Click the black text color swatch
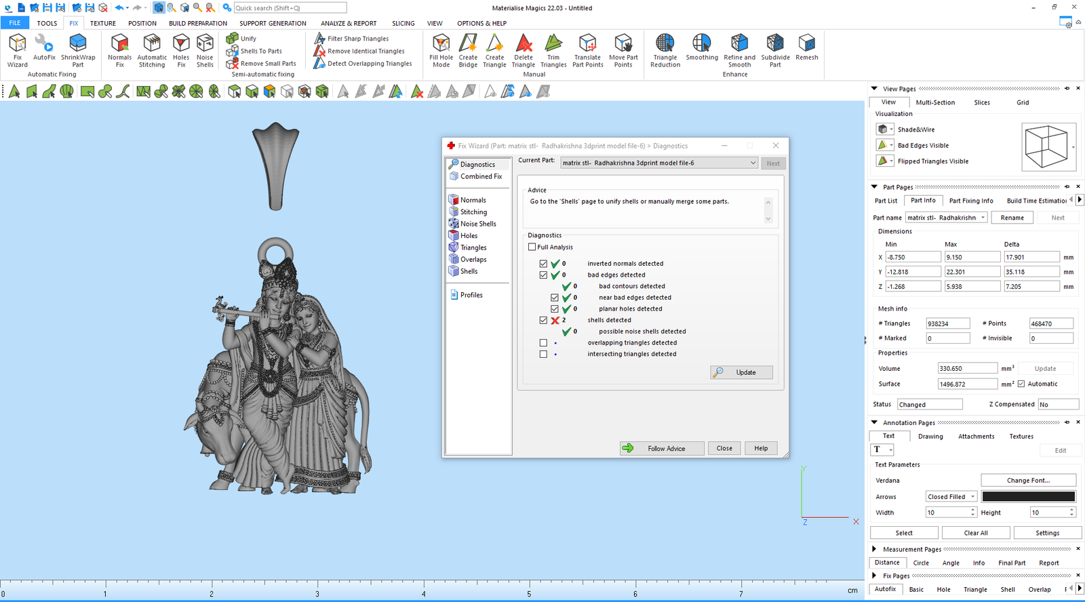The height and width of the screenshot is (602, 1085). pyautogui.click(x=1028, y=497)
